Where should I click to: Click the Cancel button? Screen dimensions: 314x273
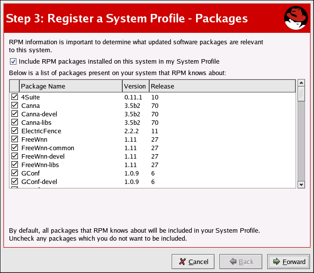pos(193,262)
